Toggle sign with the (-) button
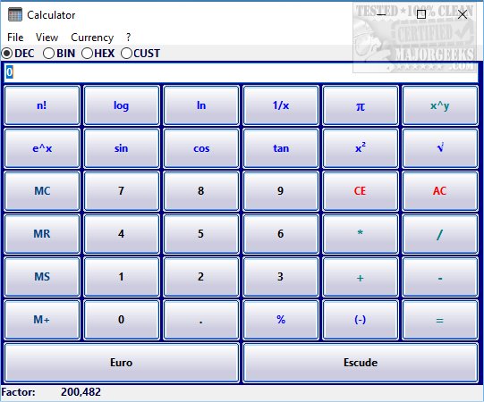The image size is (484, 402). point(361,320)
